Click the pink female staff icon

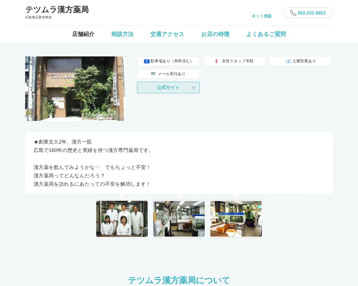(216, 61)
